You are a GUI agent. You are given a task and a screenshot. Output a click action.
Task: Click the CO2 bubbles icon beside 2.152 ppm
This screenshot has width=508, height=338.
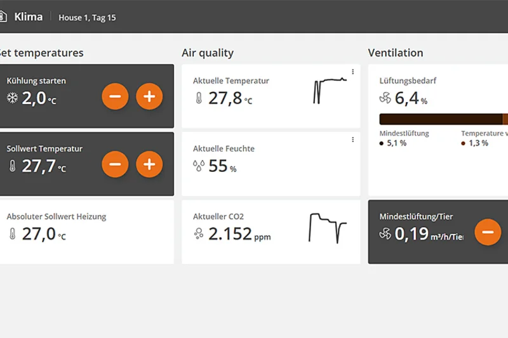(x=199, y=233)
